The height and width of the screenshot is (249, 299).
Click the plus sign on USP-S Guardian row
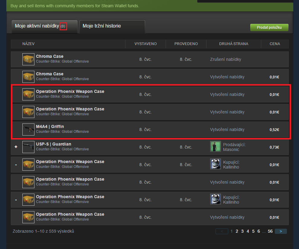tap(16, 147)
